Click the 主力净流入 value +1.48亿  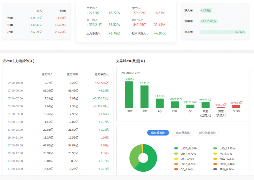[x=114, y=33]
